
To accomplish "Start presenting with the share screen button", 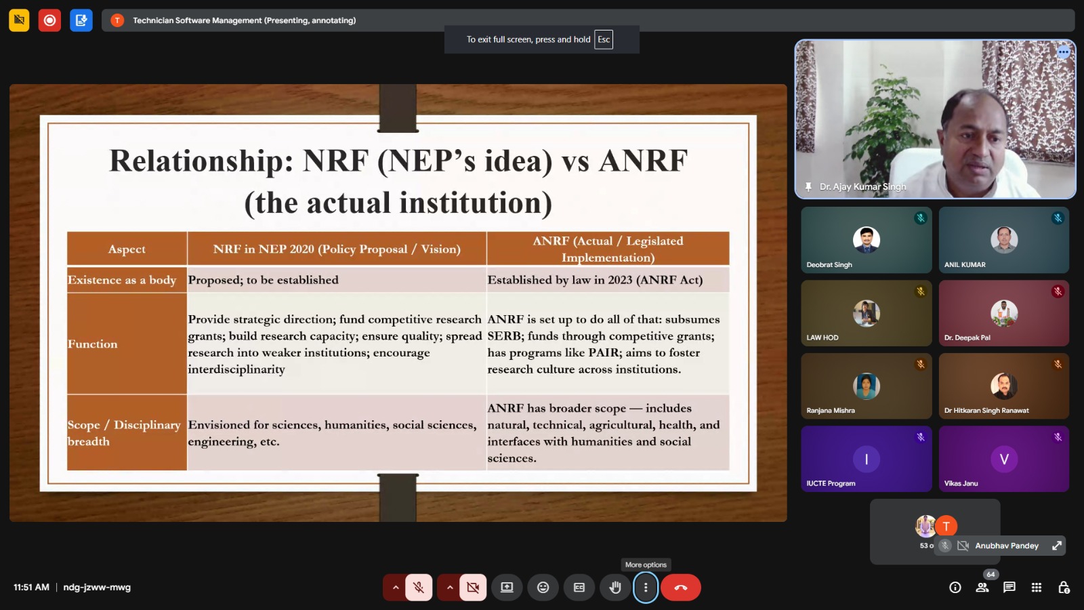I will click(x=507, y=588).
